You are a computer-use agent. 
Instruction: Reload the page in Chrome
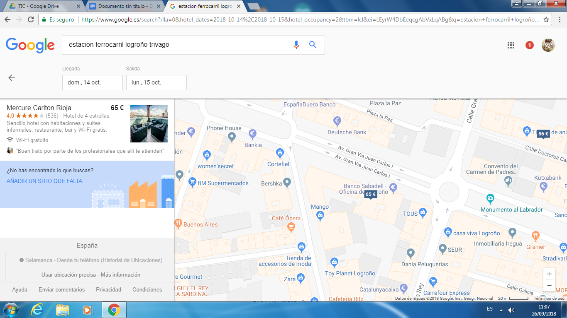[31, 19]
